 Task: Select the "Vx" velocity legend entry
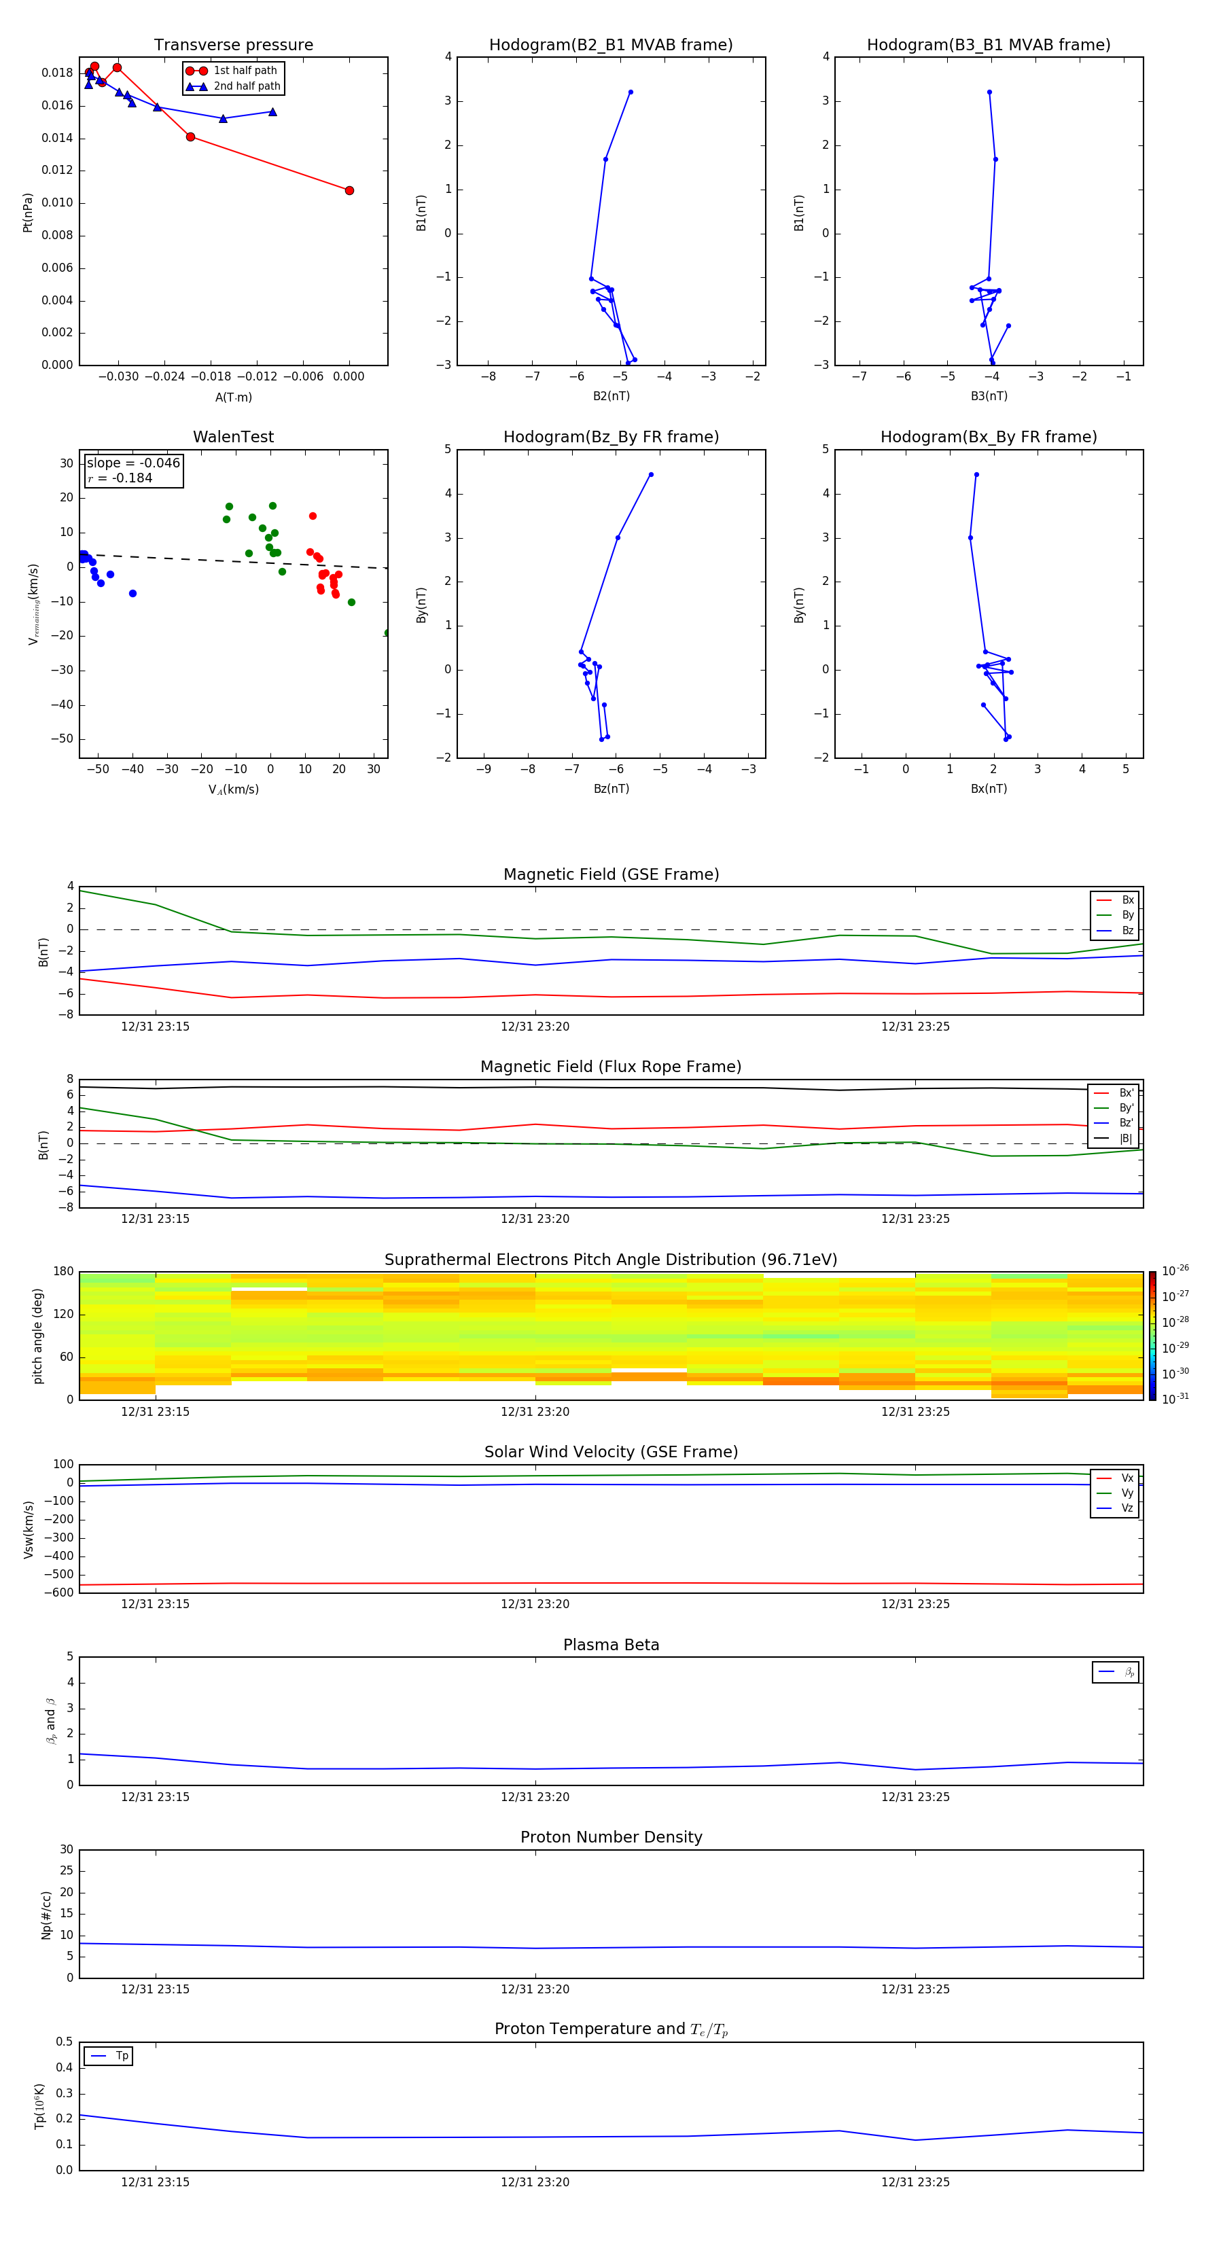coord(1115,1478)
